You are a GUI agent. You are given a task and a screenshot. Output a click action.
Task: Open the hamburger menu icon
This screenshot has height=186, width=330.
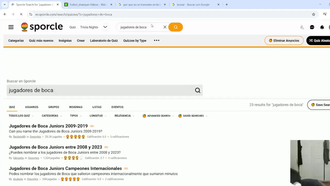point(11,27)
